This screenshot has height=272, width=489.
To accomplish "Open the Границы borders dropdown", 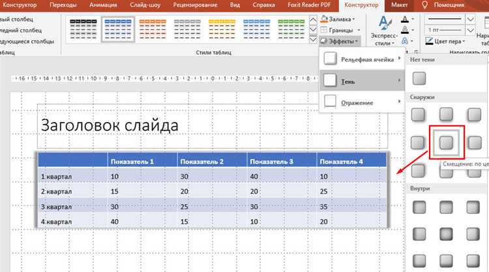I will (340, 30).
